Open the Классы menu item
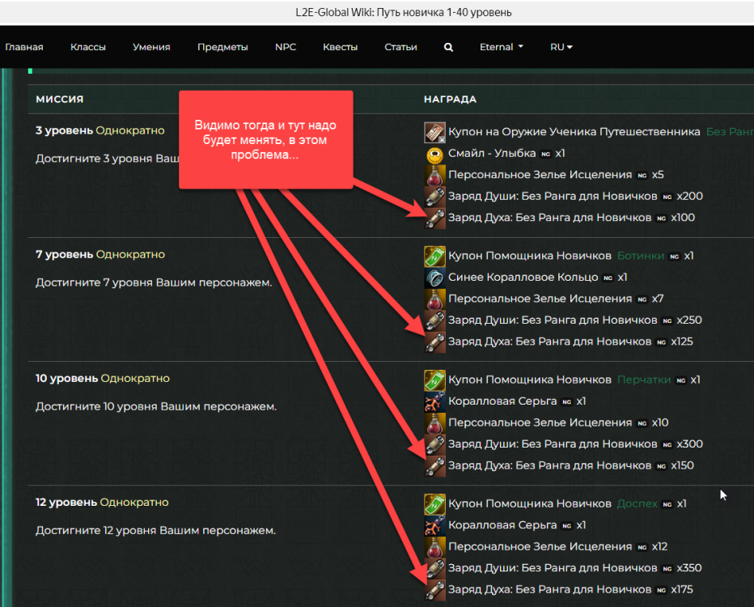Viewport: 754px width, 607px height. click(x=88, y=47)
